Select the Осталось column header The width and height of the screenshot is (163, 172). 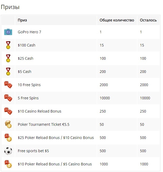[x=148, y=20]
